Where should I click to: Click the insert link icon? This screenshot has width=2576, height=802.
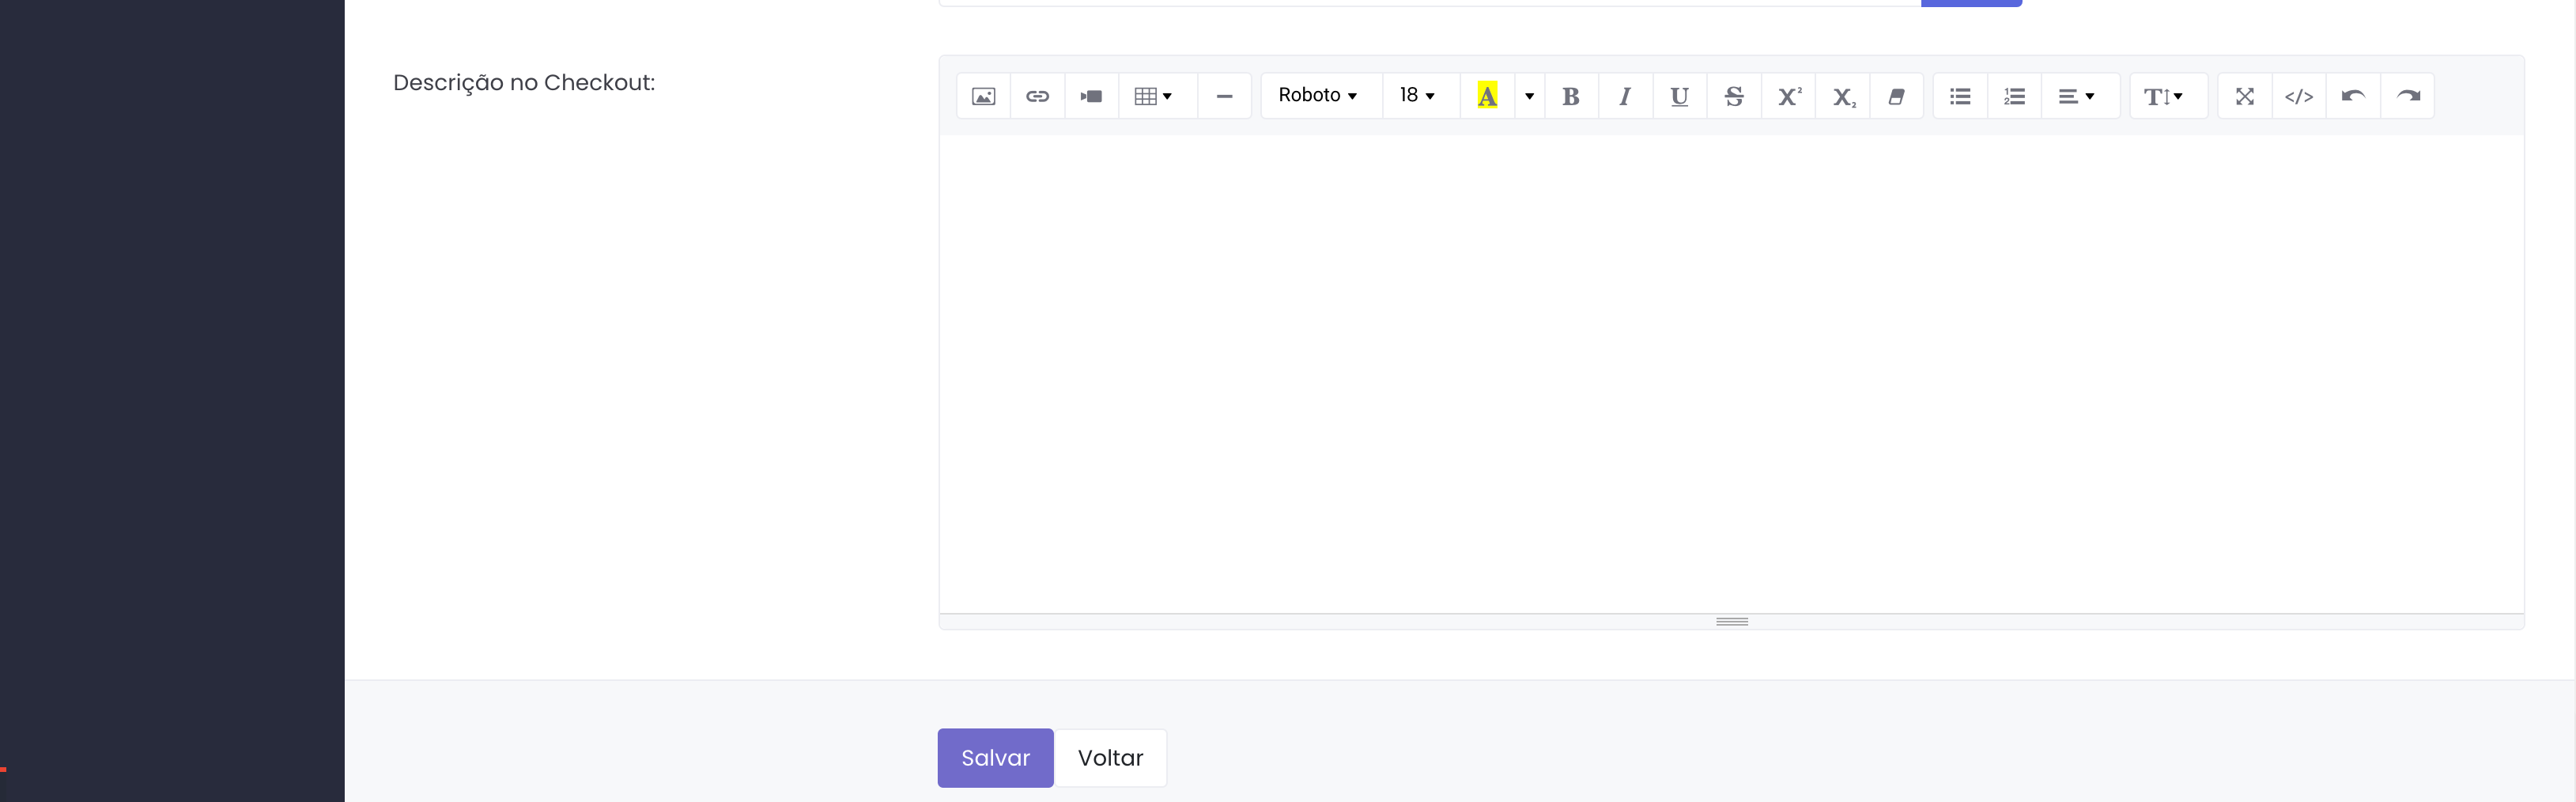pyautogui.click(x=1037, y=96)
